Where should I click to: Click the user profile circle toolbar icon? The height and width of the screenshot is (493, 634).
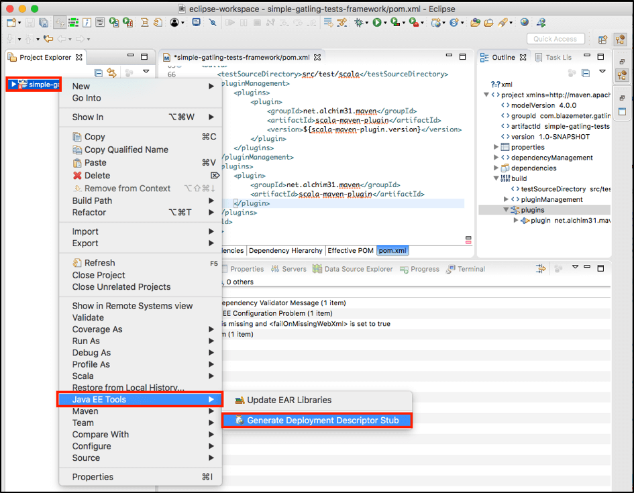[x=174, y=23]
